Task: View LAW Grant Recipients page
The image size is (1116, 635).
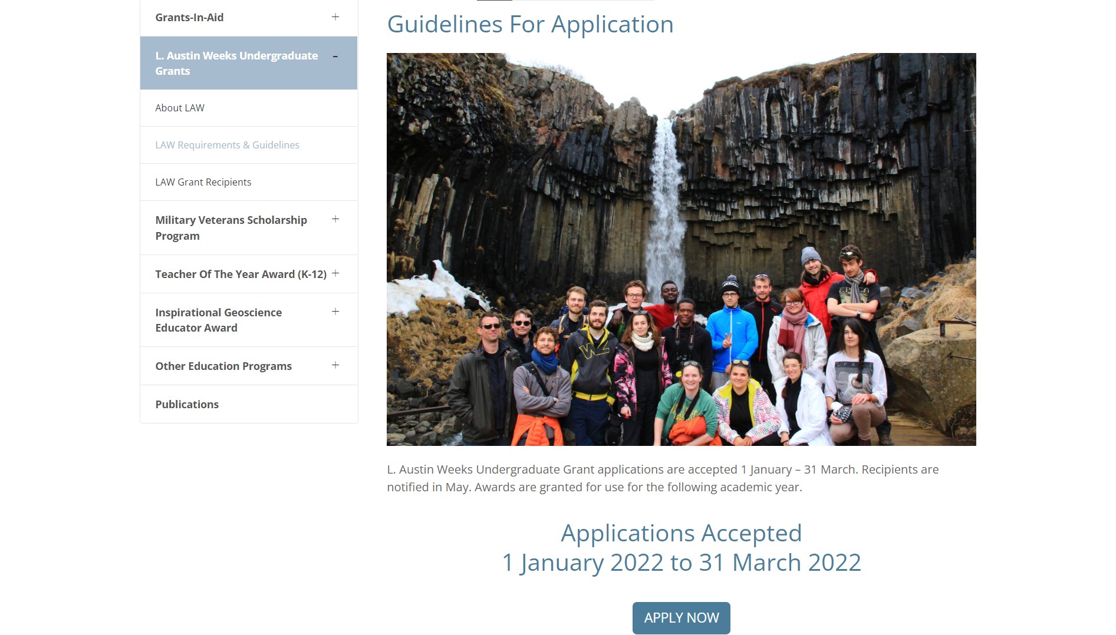Action: point(203,182)
